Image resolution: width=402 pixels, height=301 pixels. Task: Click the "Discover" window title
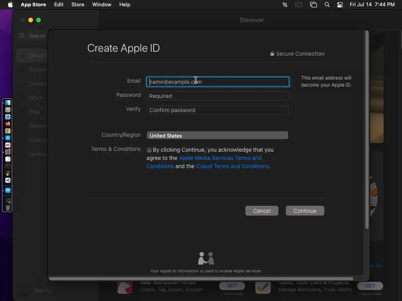[252, 20]
